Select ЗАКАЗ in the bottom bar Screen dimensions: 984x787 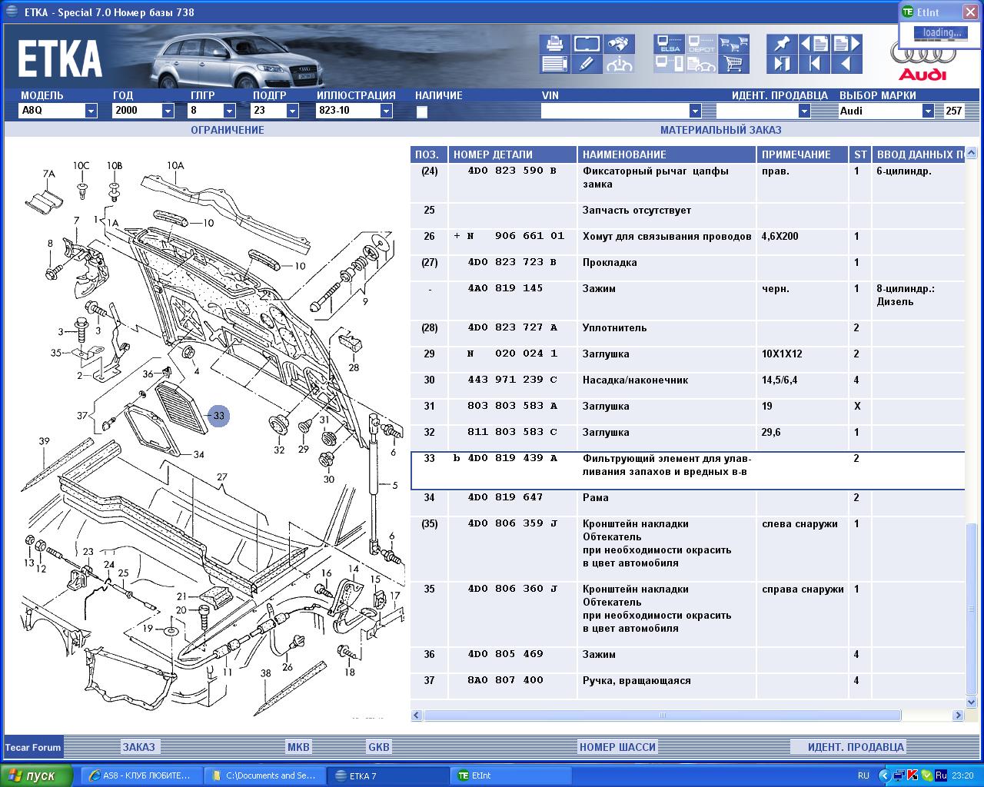coord(139,747)
